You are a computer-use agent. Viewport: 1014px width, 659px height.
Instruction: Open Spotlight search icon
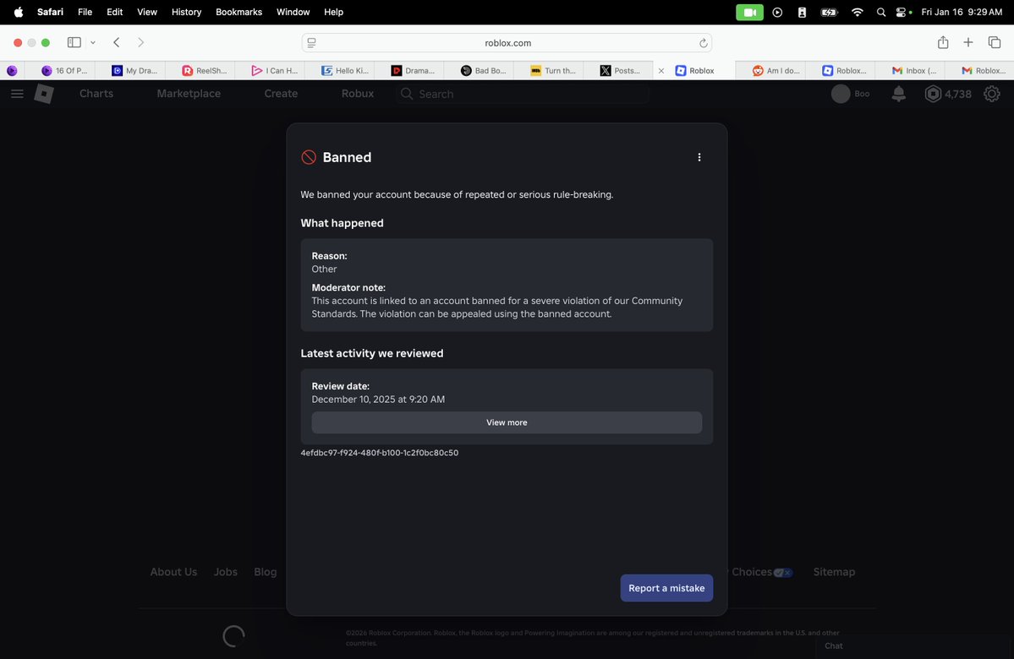[x=880, y=13]
